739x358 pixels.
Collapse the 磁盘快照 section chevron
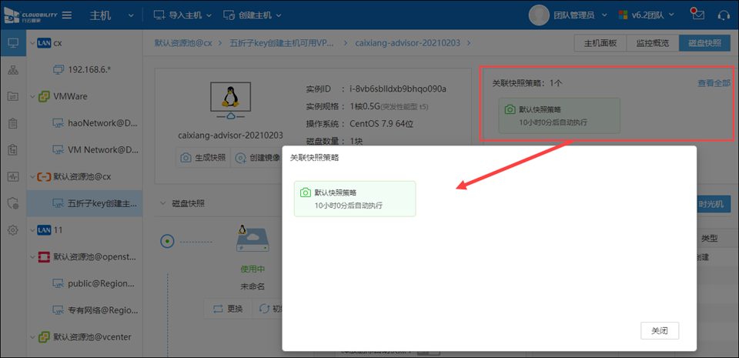(162, 203)
